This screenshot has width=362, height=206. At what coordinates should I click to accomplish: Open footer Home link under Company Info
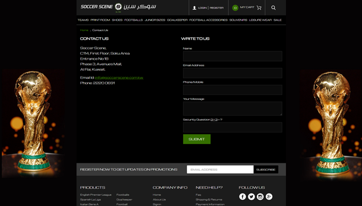[157, 195]
